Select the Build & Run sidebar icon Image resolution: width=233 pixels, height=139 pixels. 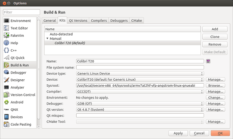[x=6, y=65]
